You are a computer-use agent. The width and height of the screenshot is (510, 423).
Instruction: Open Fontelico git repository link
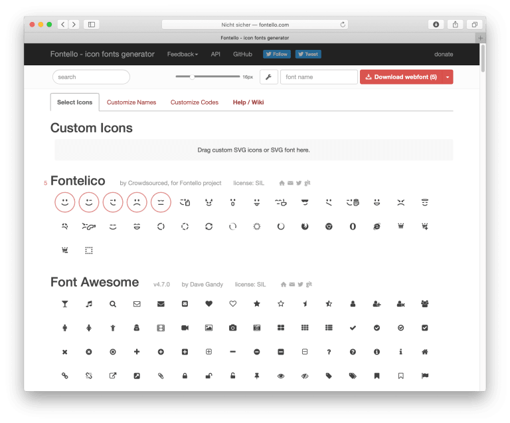pos(307,183)
